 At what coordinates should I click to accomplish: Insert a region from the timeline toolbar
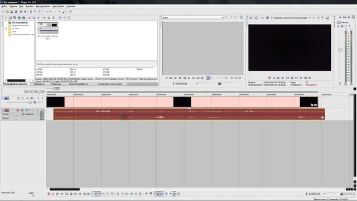click(x=151, y=194)
